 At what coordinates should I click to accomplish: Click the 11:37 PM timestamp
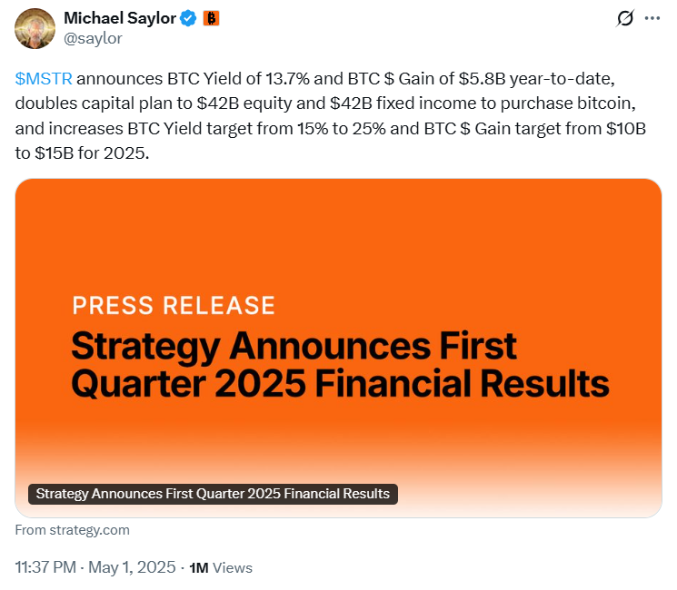pyautogui.click(x=45, y=567)
